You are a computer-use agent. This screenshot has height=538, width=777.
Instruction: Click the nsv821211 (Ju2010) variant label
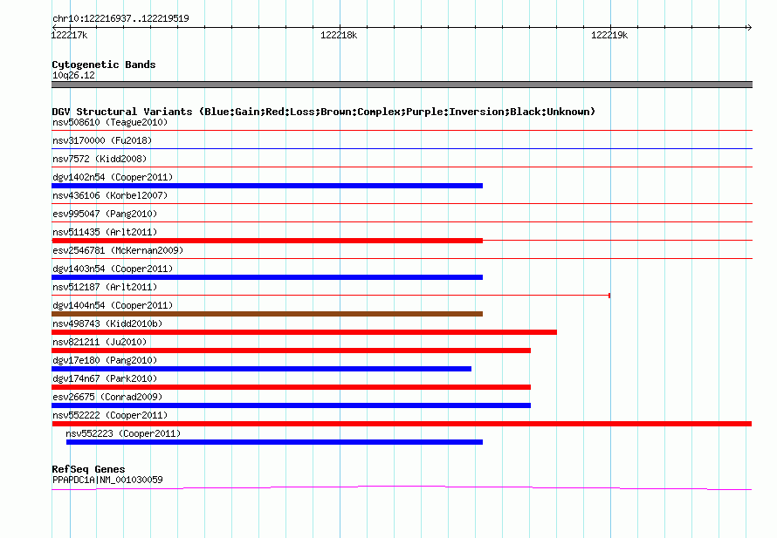[x=100, y=342]
